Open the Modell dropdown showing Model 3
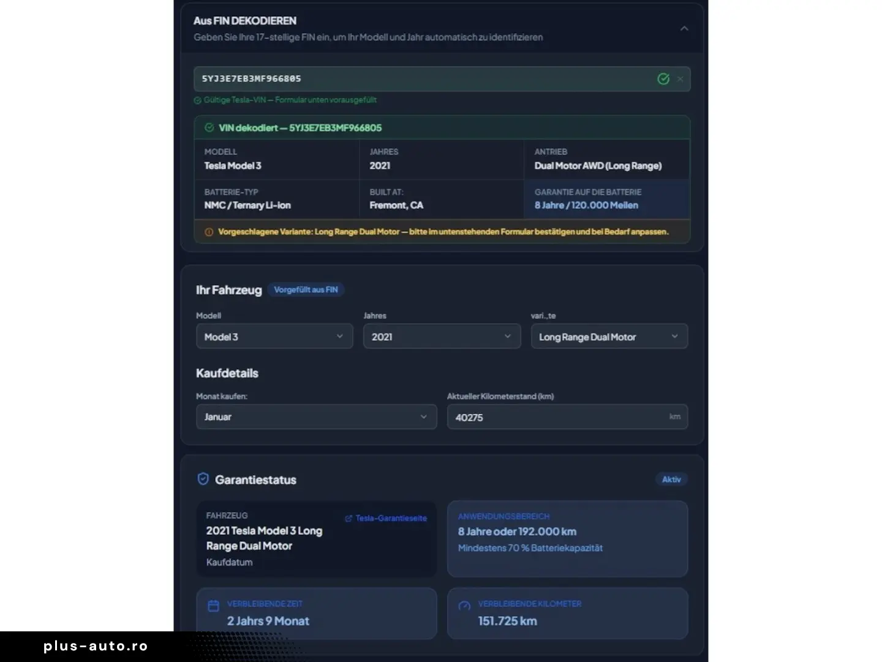882x662 pixels. click(x=274, y=337)
